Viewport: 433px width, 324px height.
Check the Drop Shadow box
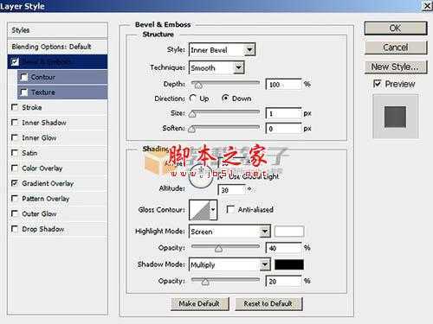coord(15,229)
